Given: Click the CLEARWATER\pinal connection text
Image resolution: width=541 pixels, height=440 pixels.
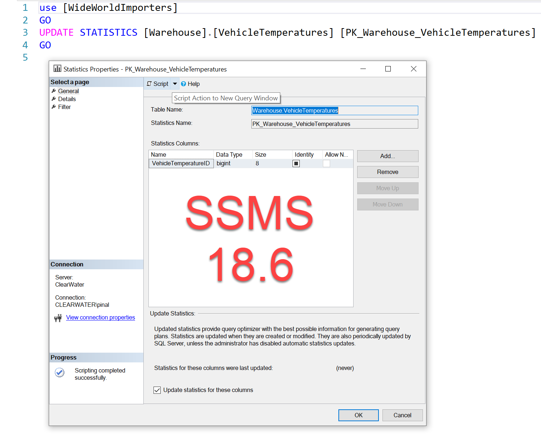Looking at the screenshot, I should [82, 305].
